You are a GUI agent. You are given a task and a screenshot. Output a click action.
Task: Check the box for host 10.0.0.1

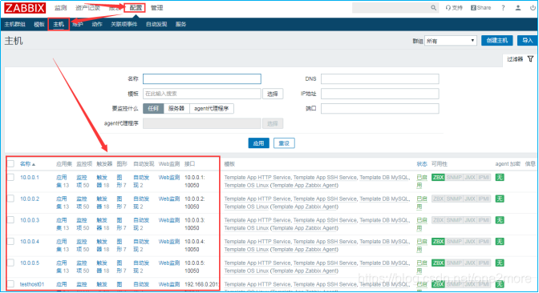(11, 178)
